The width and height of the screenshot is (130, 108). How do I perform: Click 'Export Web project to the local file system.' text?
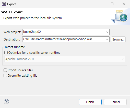tap(33, 18)
